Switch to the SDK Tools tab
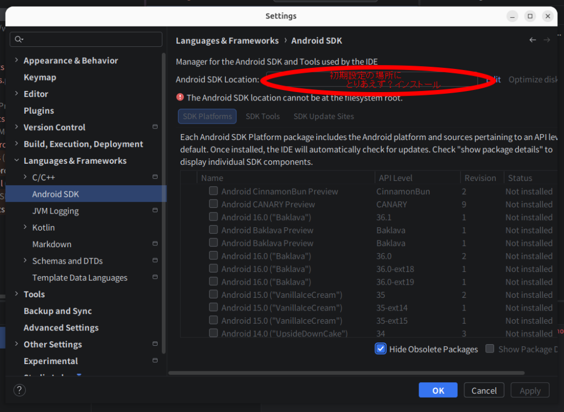The image size is (564, 412). 263,116
